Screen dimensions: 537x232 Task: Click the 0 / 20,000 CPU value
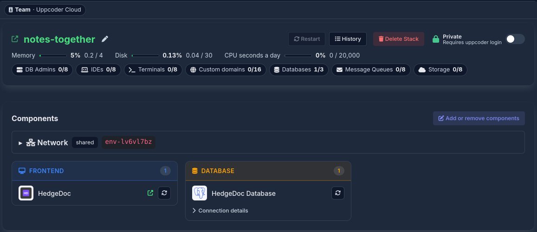[344, 55]
